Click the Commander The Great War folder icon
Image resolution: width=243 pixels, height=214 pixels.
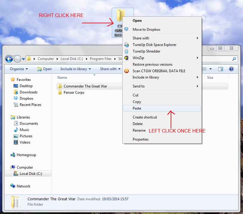click(x=60, y=86)
